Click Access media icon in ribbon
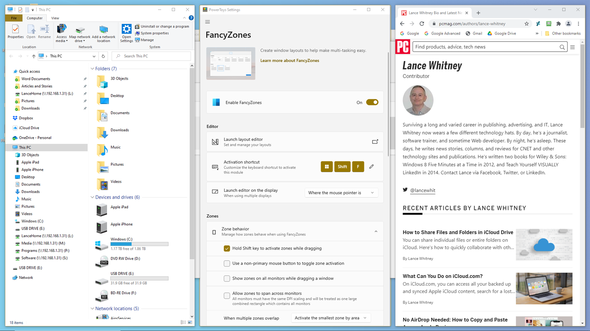The image size is (590, 331). [x=62, y=33]
